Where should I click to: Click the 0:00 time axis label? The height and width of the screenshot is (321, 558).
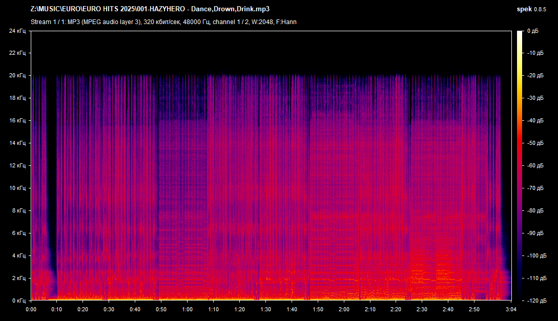click(x=31, y=309)
